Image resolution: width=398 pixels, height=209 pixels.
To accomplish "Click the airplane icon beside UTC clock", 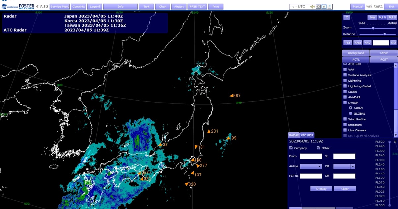I will [x=312, y=7].
